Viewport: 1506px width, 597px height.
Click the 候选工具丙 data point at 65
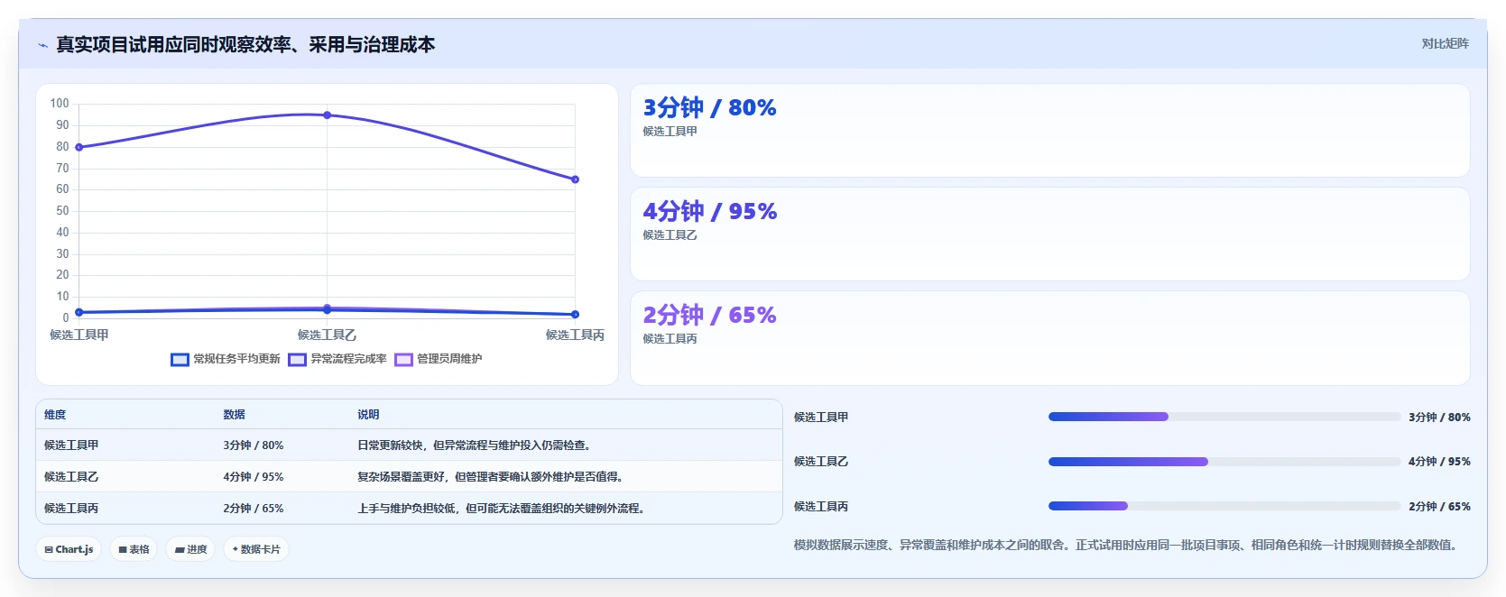click(x=575, y=179)
